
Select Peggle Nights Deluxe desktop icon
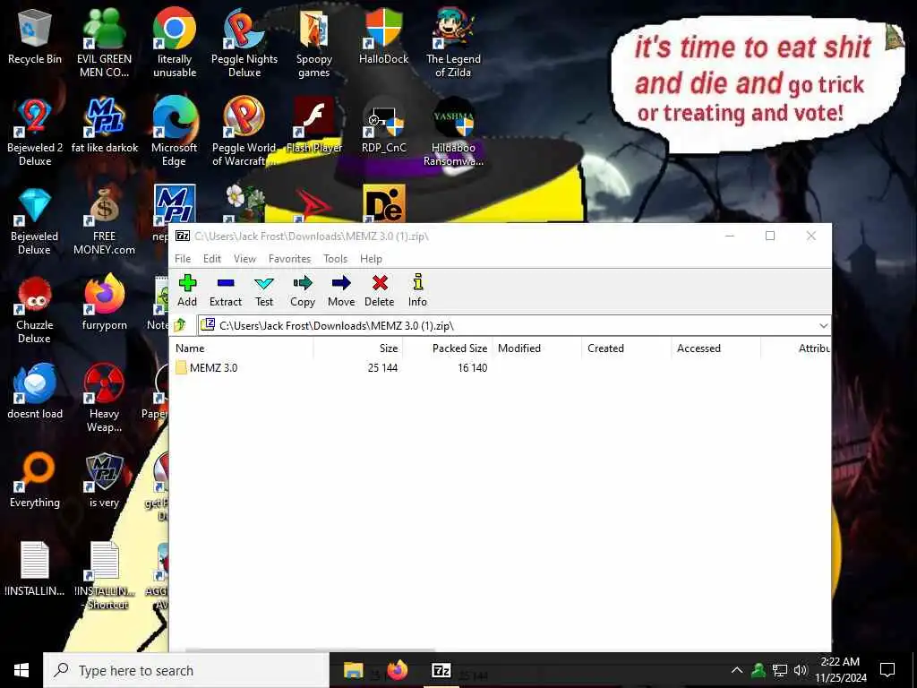tap(244, 43)
